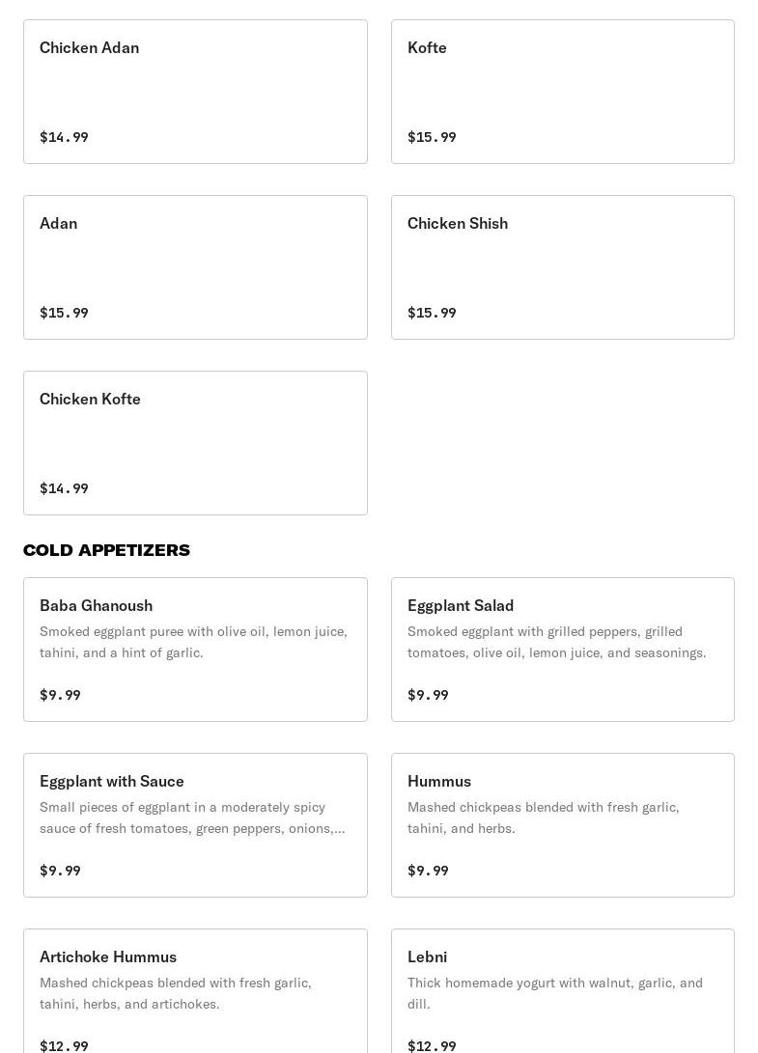Image resolution: width=758 pixels, height=1053 pixels.
Task: Click the $15.99 price under Chicken Shish
Action: (432, 313)
